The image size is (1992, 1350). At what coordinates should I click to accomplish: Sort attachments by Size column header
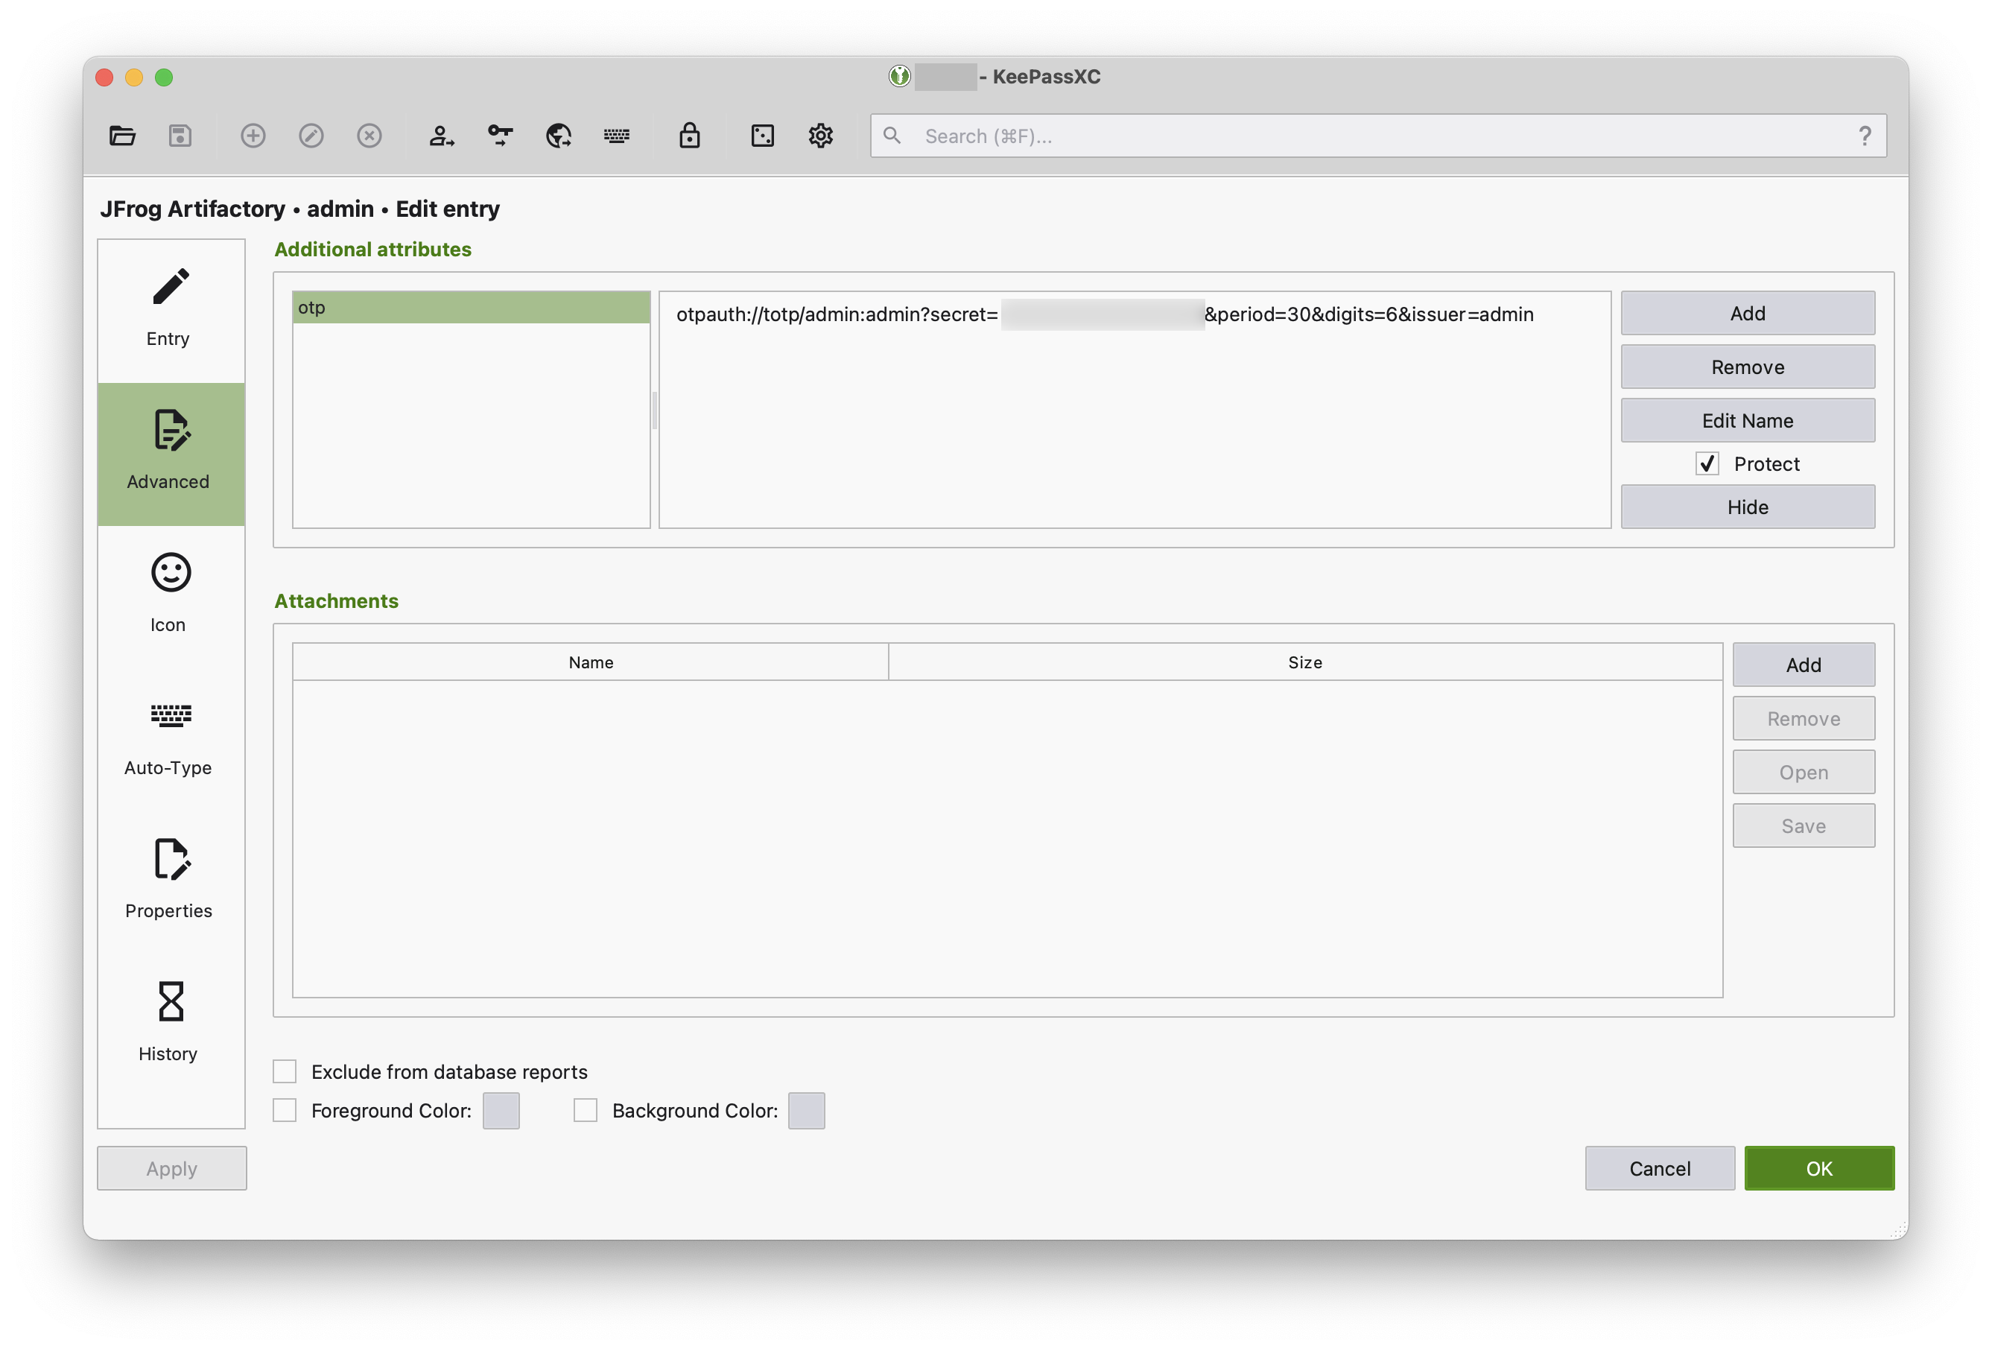(x=1304, y=662)
